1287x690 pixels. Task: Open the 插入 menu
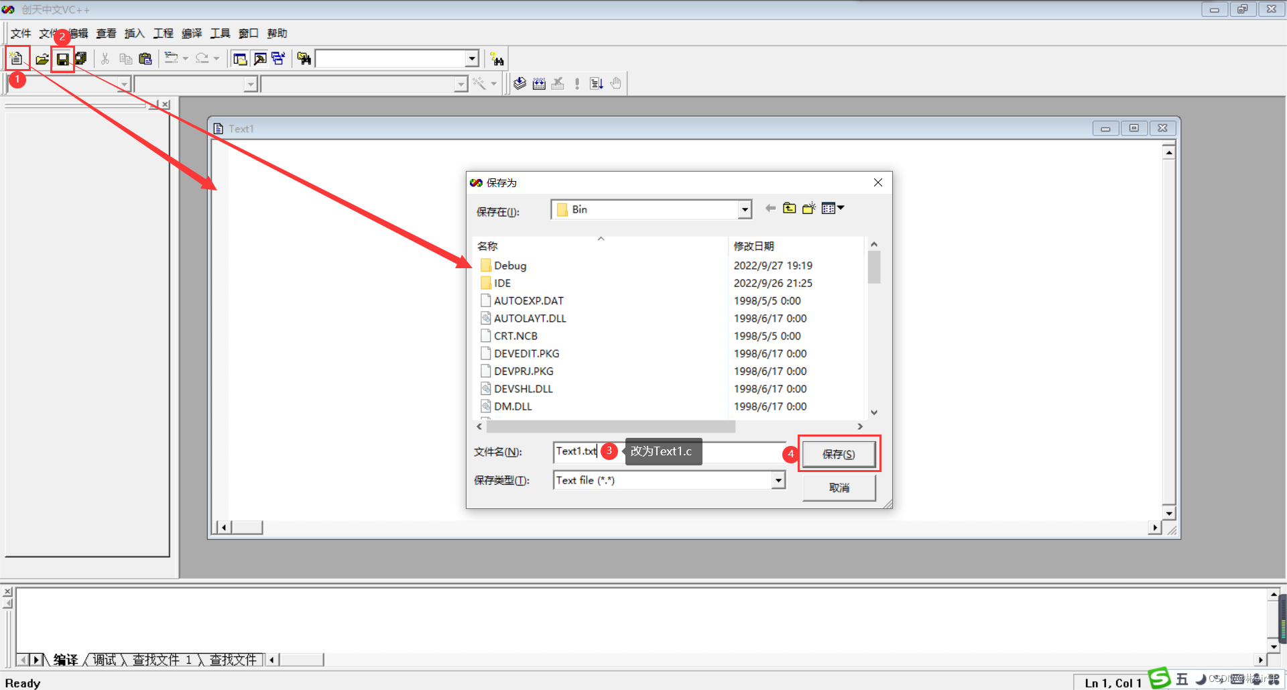[x=134, y=34]
